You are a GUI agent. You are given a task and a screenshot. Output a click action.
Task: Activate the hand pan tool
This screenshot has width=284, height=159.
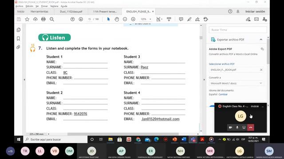click(117, 19)
